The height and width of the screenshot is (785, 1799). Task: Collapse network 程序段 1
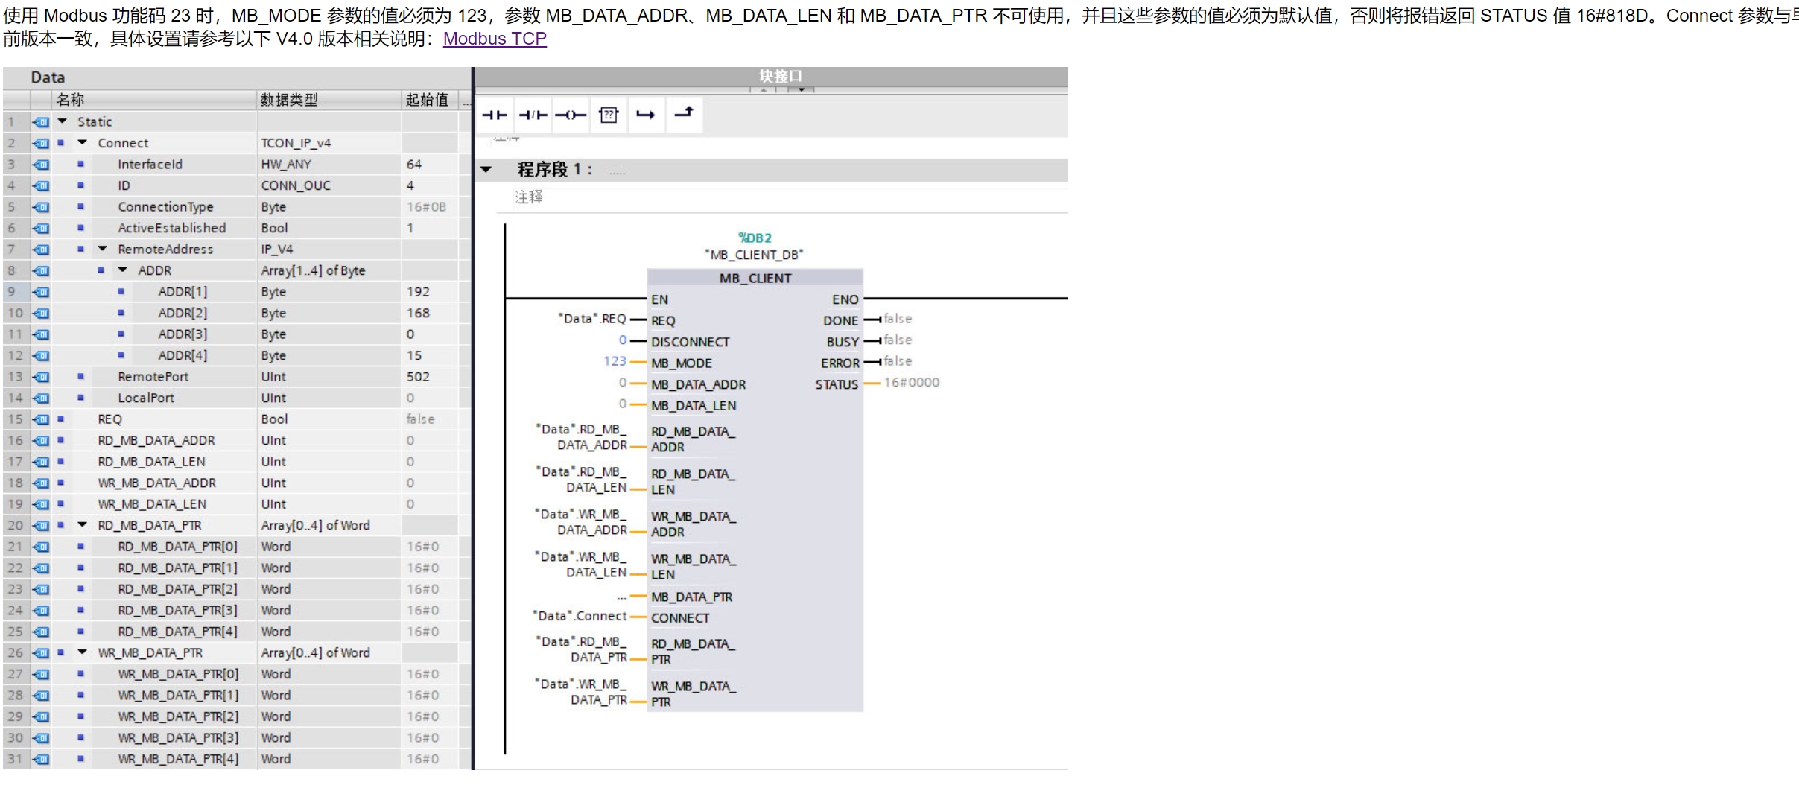click(486, 170)
